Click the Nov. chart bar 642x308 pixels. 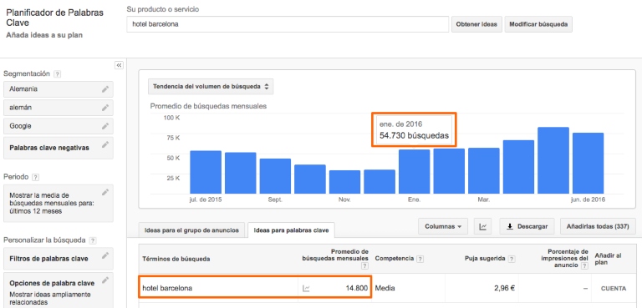pos(344,182)
